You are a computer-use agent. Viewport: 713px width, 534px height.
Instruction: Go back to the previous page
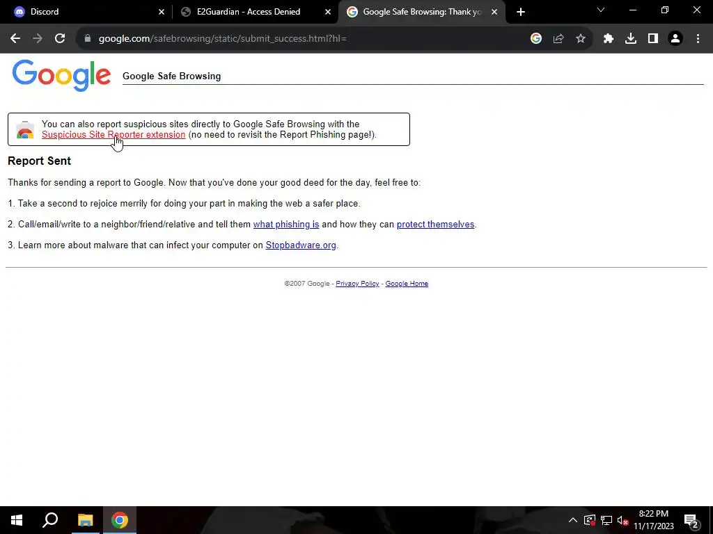(15, 39)
